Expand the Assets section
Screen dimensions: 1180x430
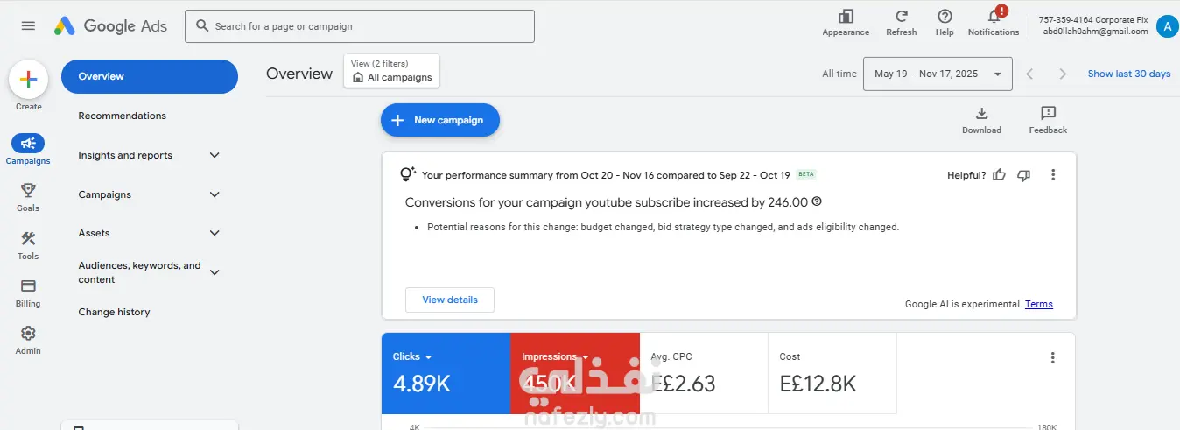[x=214, y=233]
